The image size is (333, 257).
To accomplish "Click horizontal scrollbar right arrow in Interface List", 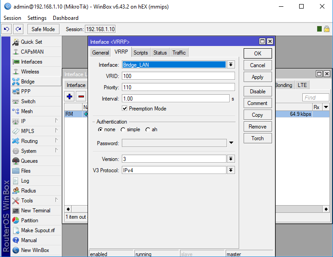I will tap(326, 209).
